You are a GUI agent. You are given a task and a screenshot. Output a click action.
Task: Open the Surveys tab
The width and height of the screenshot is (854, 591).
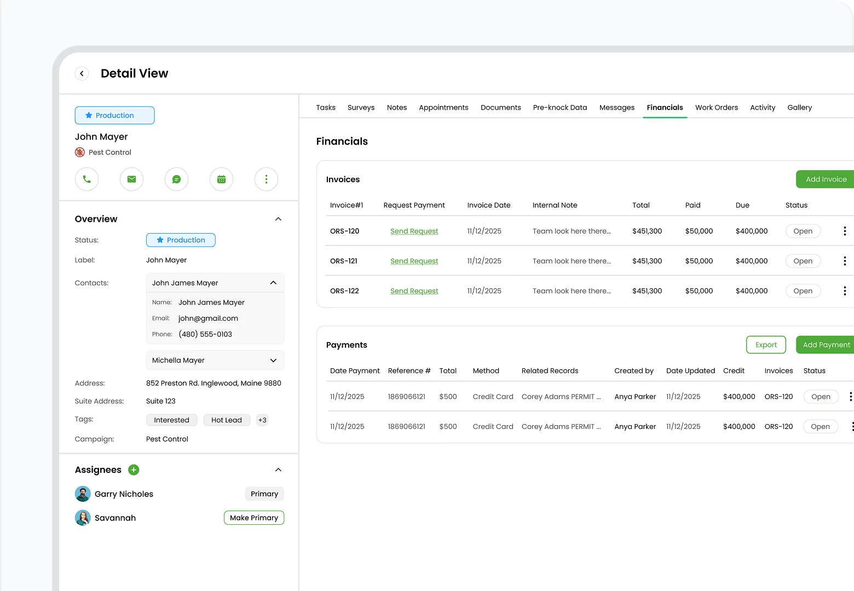(361, 107)
